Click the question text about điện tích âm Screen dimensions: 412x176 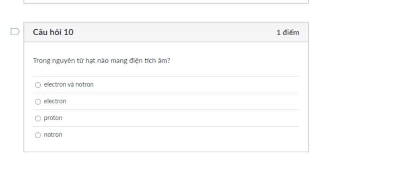(101, 61)
